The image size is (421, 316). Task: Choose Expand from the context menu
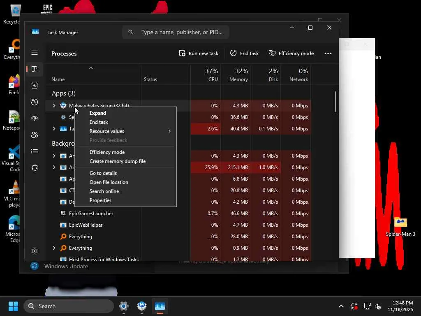tap(125, 113)
